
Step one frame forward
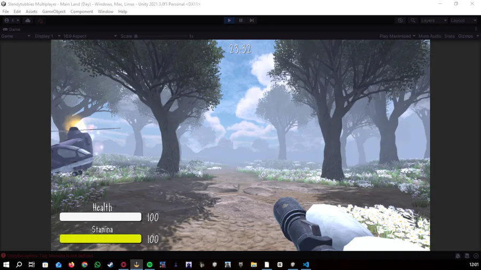coord(252,20)
